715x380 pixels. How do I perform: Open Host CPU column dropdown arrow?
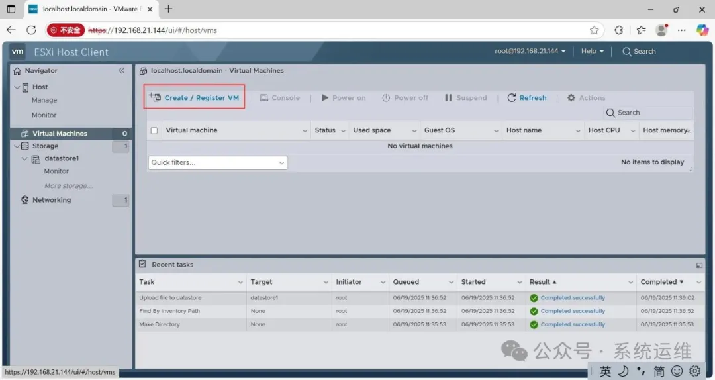632,131
